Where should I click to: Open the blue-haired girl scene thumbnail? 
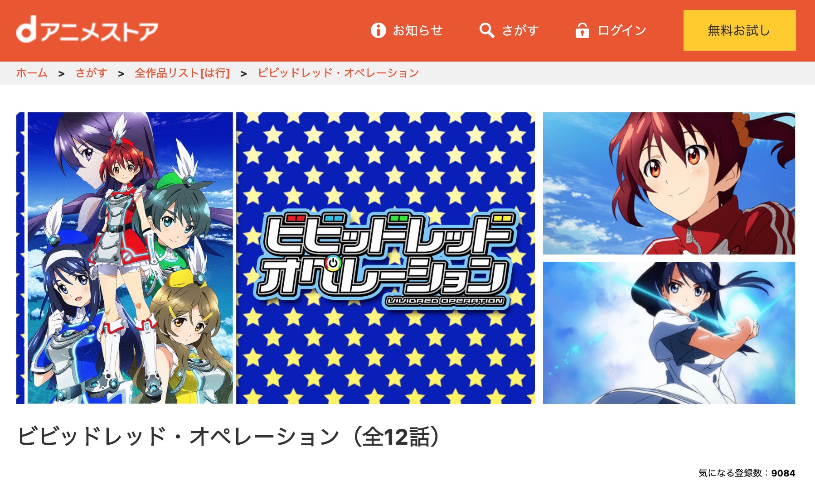(x=669, y=333)
